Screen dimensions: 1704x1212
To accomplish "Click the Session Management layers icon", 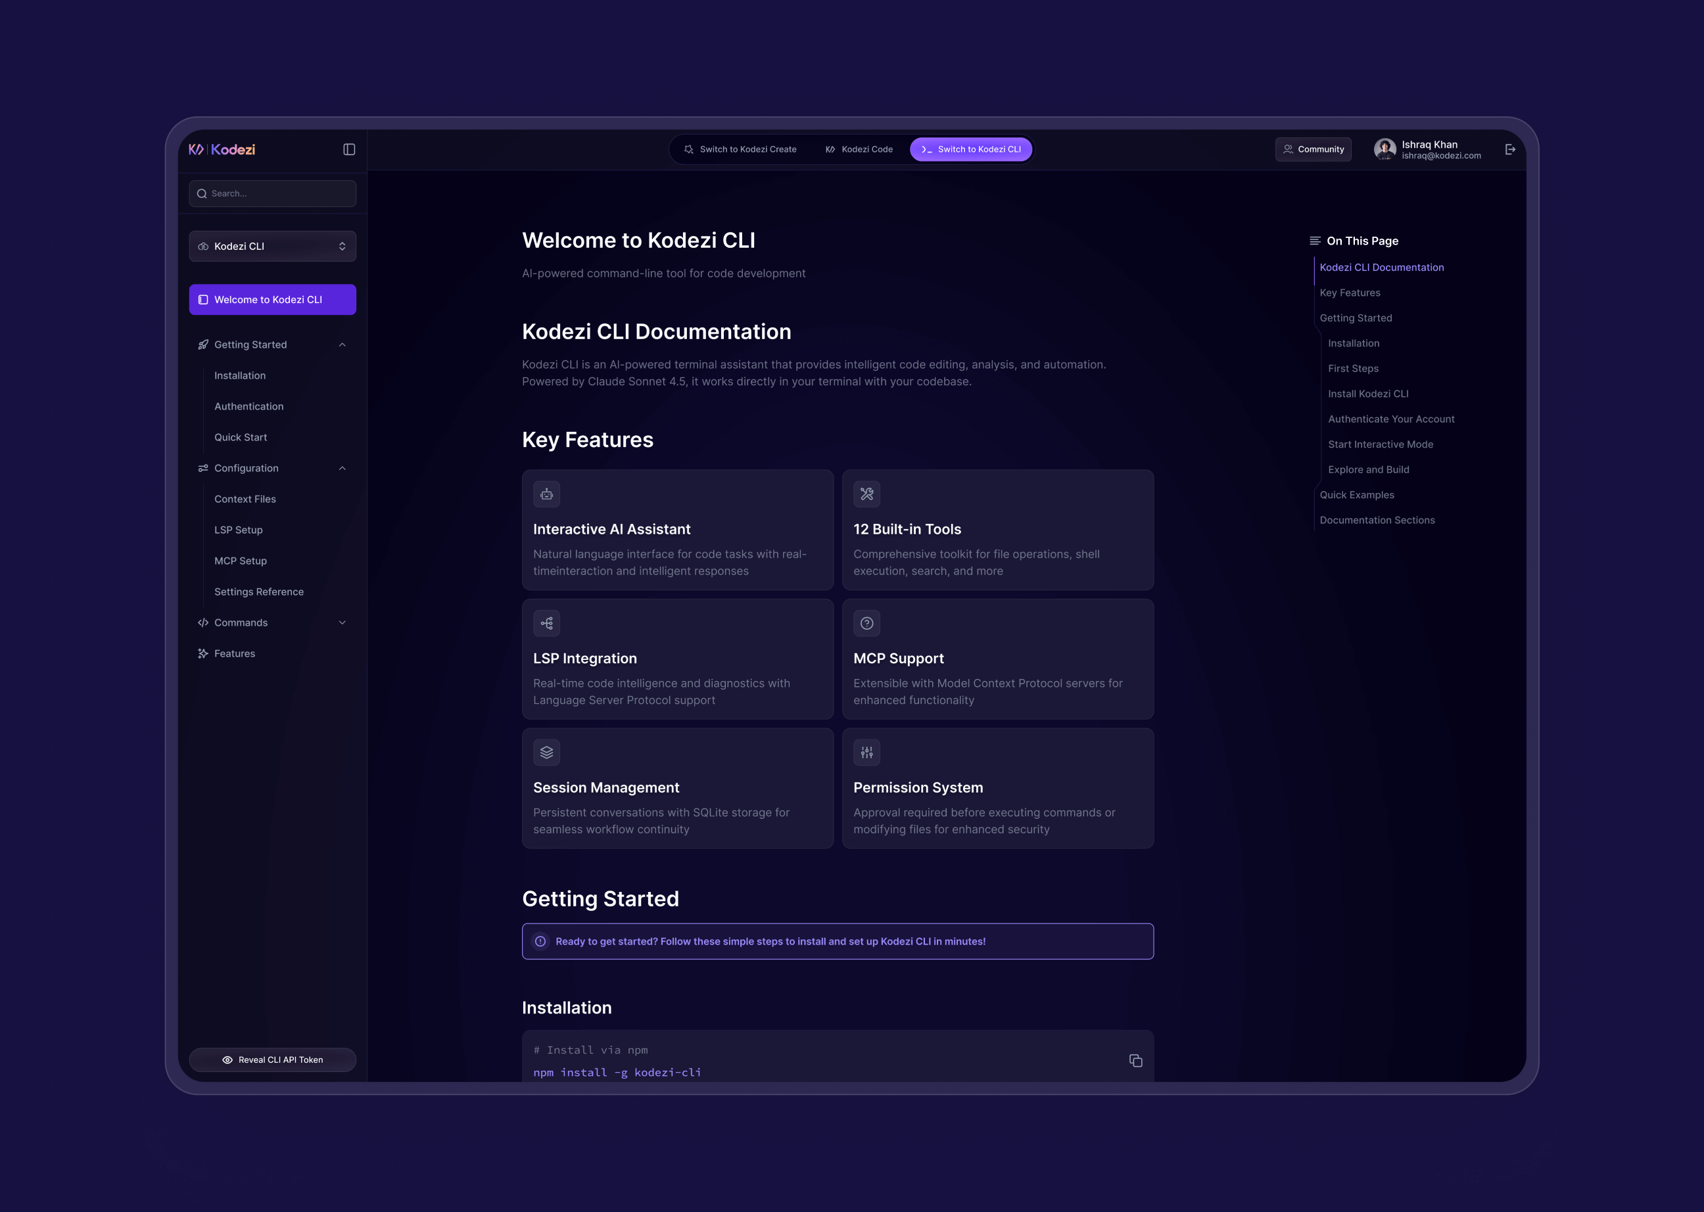I will click(546, 753).
